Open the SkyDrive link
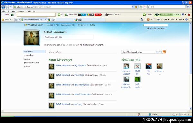Image resolution: width=193 pixels, height=123 pixels. tap(81, 25)
